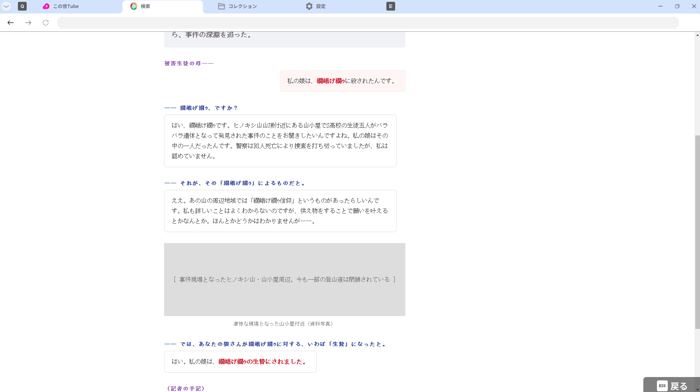Click the pink この世Tube play icon
Screen dimensions: 700x392
click(x=46, y=6)
